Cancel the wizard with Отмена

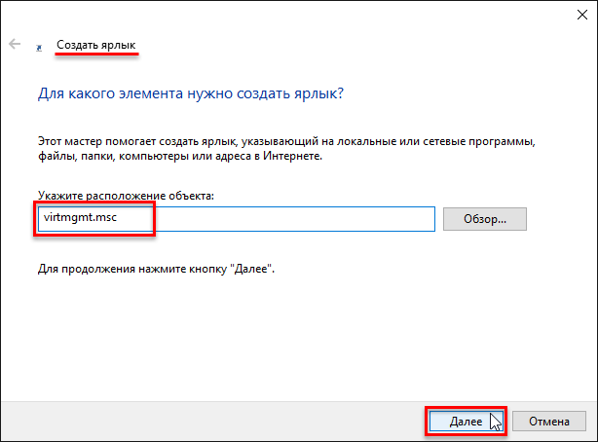click(x=548, y=421)
